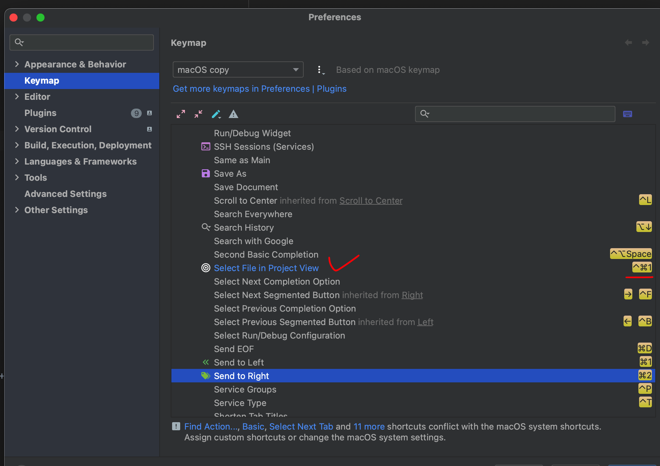The height and width of the screenshot is (466, 660).
Task: Expand the Editor settings section
Action: [x=17, y=96]
